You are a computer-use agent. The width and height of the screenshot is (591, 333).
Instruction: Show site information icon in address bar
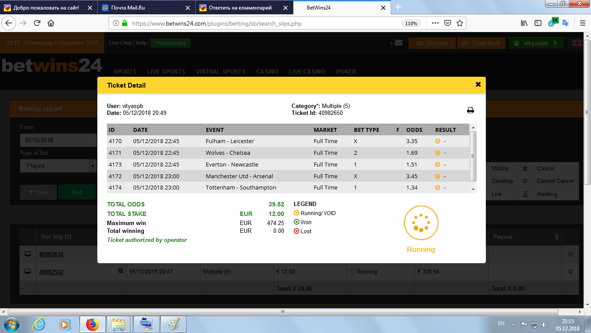click(x=116, y=23)
